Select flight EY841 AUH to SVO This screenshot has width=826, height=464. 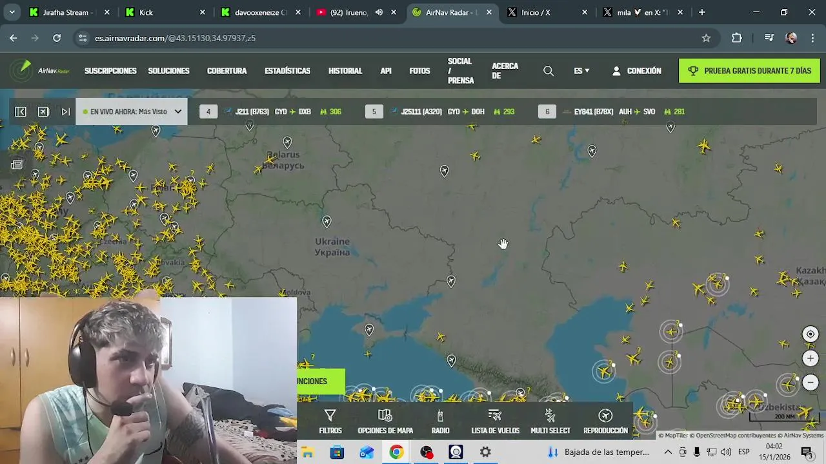612,111
